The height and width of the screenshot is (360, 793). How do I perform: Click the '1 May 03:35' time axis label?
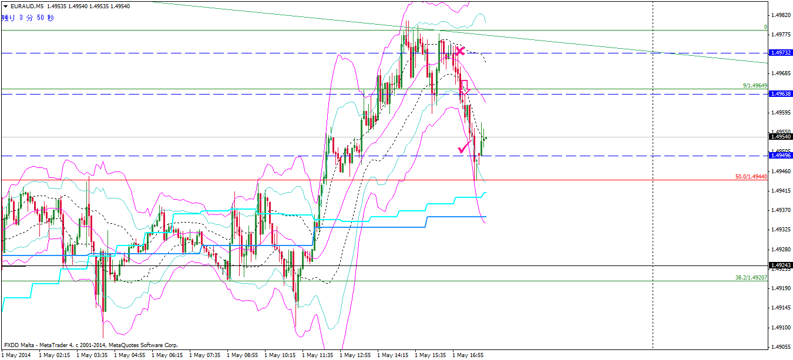point(92,355)
